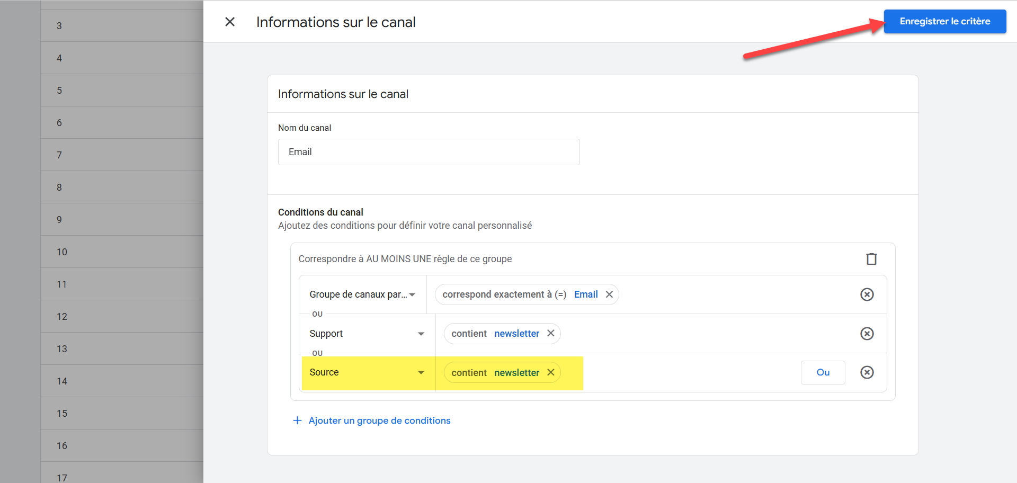Clear the Email filter chip
The width and height of the screenshot is (1017, 483).
609,294
